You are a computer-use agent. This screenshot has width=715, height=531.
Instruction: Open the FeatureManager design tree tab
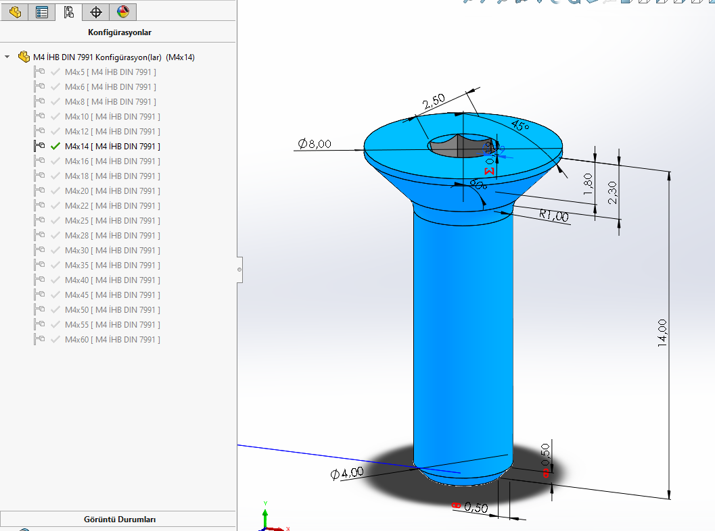point(15,11)
